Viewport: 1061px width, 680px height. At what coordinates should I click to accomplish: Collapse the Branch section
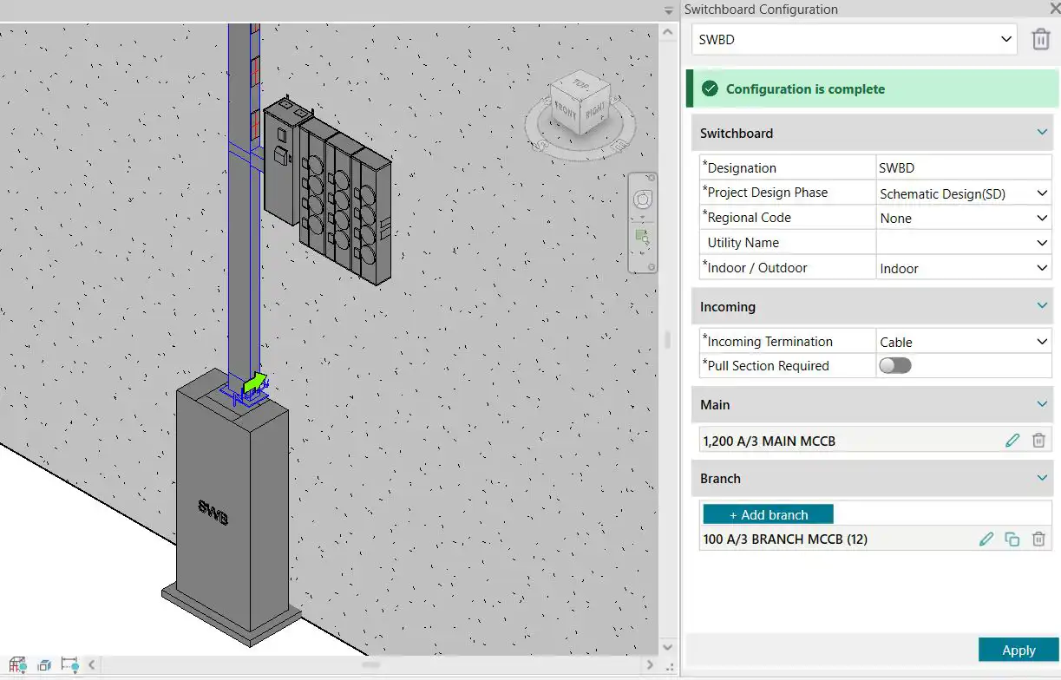click(x=1040, y=478)
